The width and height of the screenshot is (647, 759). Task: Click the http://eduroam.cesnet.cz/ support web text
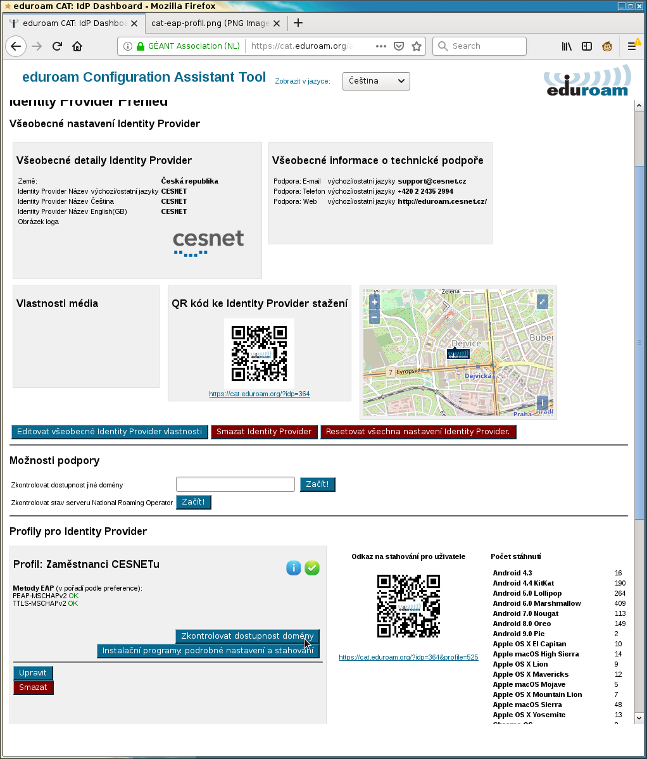(443, 201)
